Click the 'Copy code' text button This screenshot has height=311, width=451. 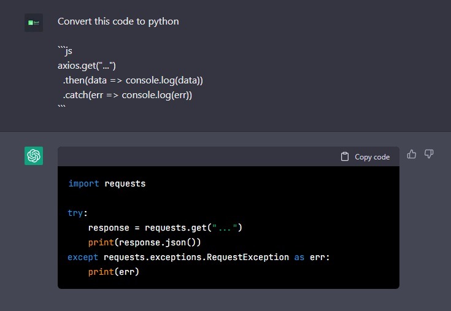click(372, 157)
